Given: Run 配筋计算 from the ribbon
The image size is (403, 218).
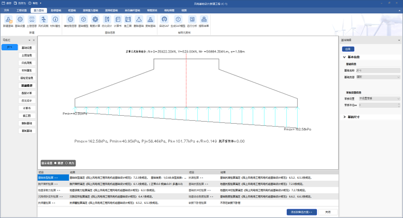Looking at the screenshot, I should coord(95,21).
